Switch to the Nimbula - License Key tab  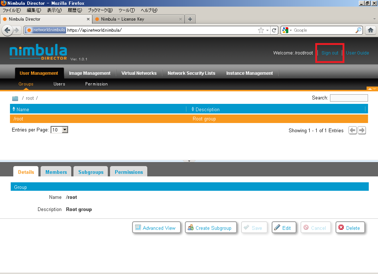tap(138, 19)
